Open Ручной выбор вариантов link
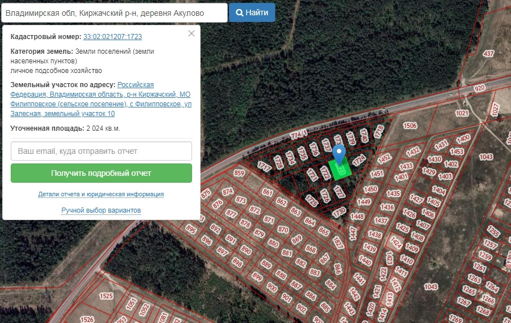The width and height of the screenshot is (511, 323). (x=101, y=210)
